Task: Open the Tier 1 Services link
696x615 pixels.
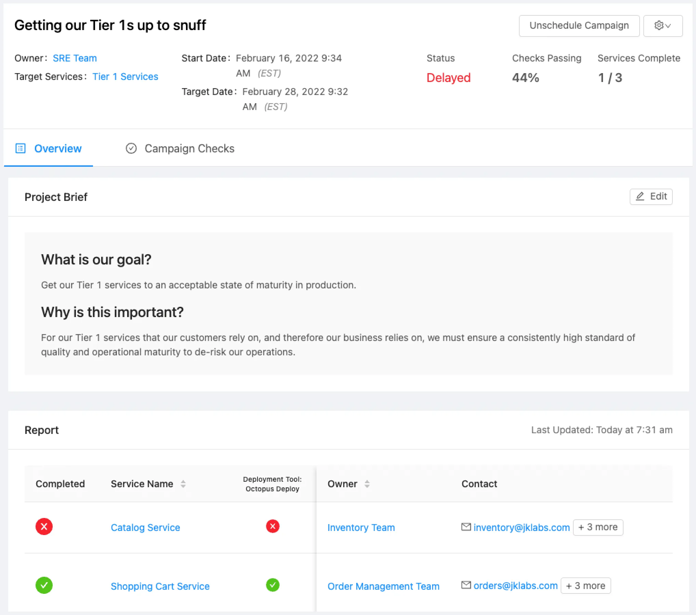Action: point(125,77)
